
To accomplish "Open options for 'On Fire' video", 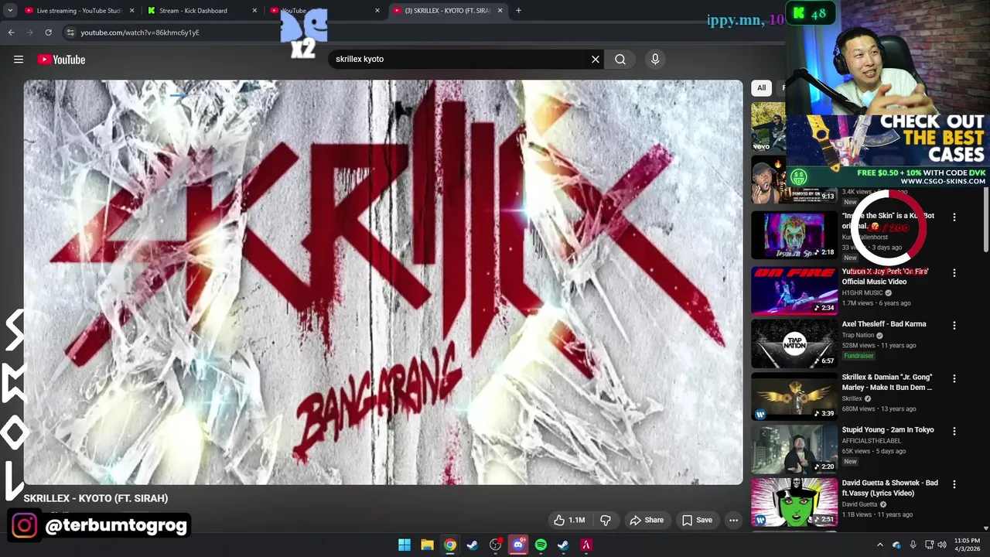I will coord(954,273).
